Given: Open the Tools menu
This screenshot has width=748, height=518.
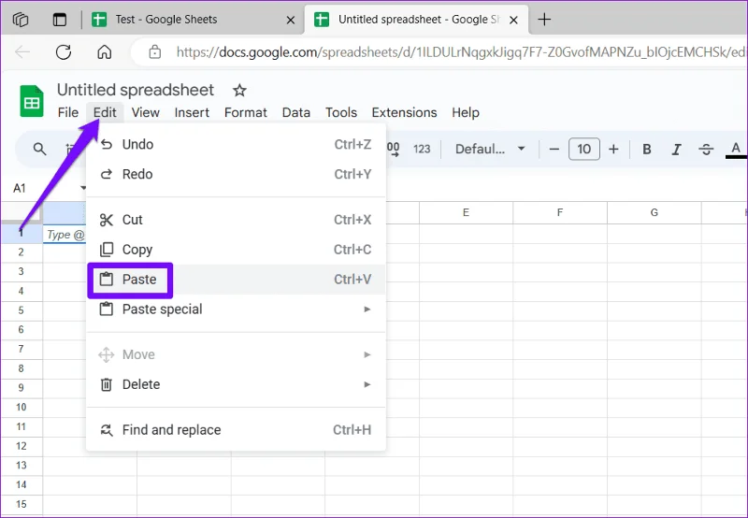Looking at the screenshot, I should [x=341, y=112].
